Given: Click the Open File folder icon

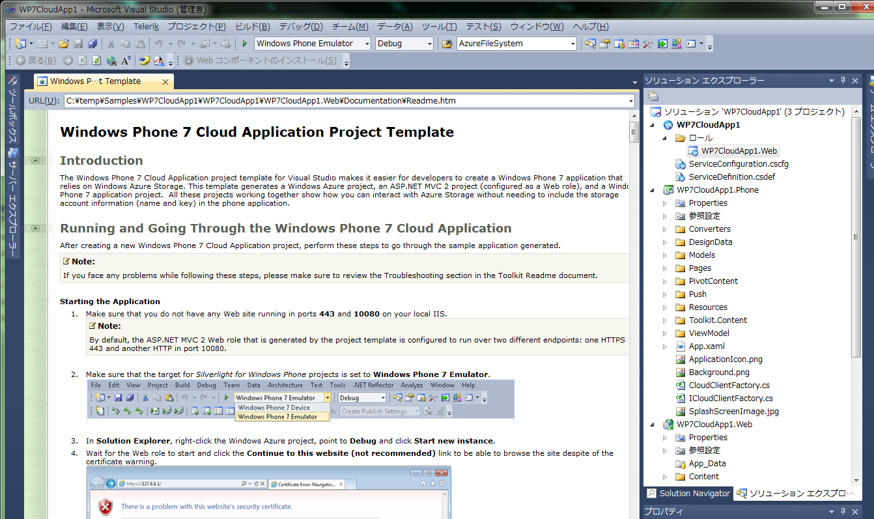Looking at the screenshot, I should [64, 44].
